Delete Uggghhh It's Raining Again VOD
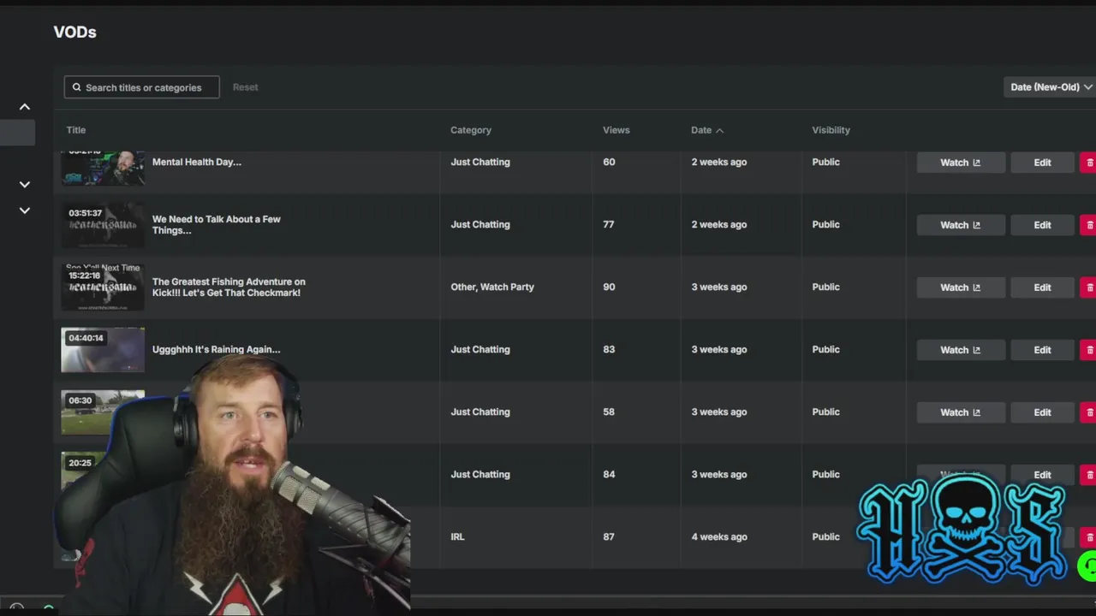 tap(1088, 350)
